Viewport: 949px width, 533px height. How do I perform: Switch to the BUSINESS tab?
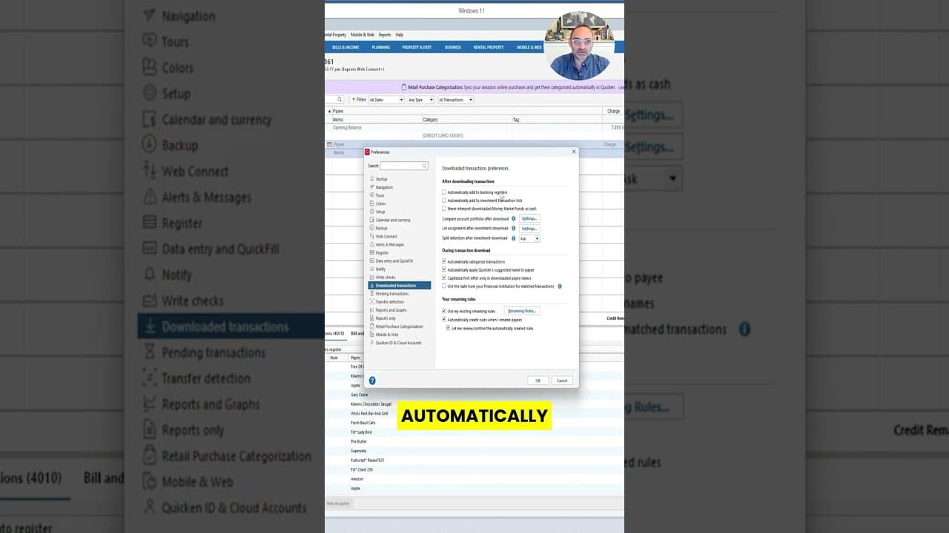453,47
